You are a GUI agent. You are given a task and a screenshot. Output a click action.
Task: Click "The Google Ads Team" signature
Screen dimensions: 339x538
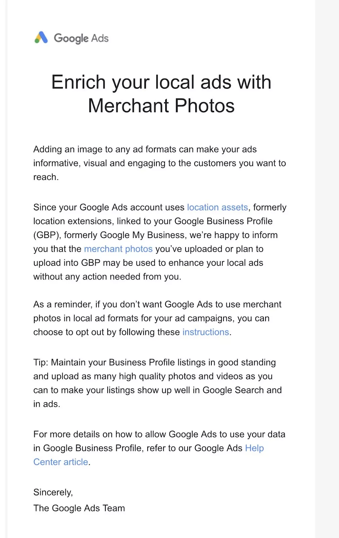(79, 508)
